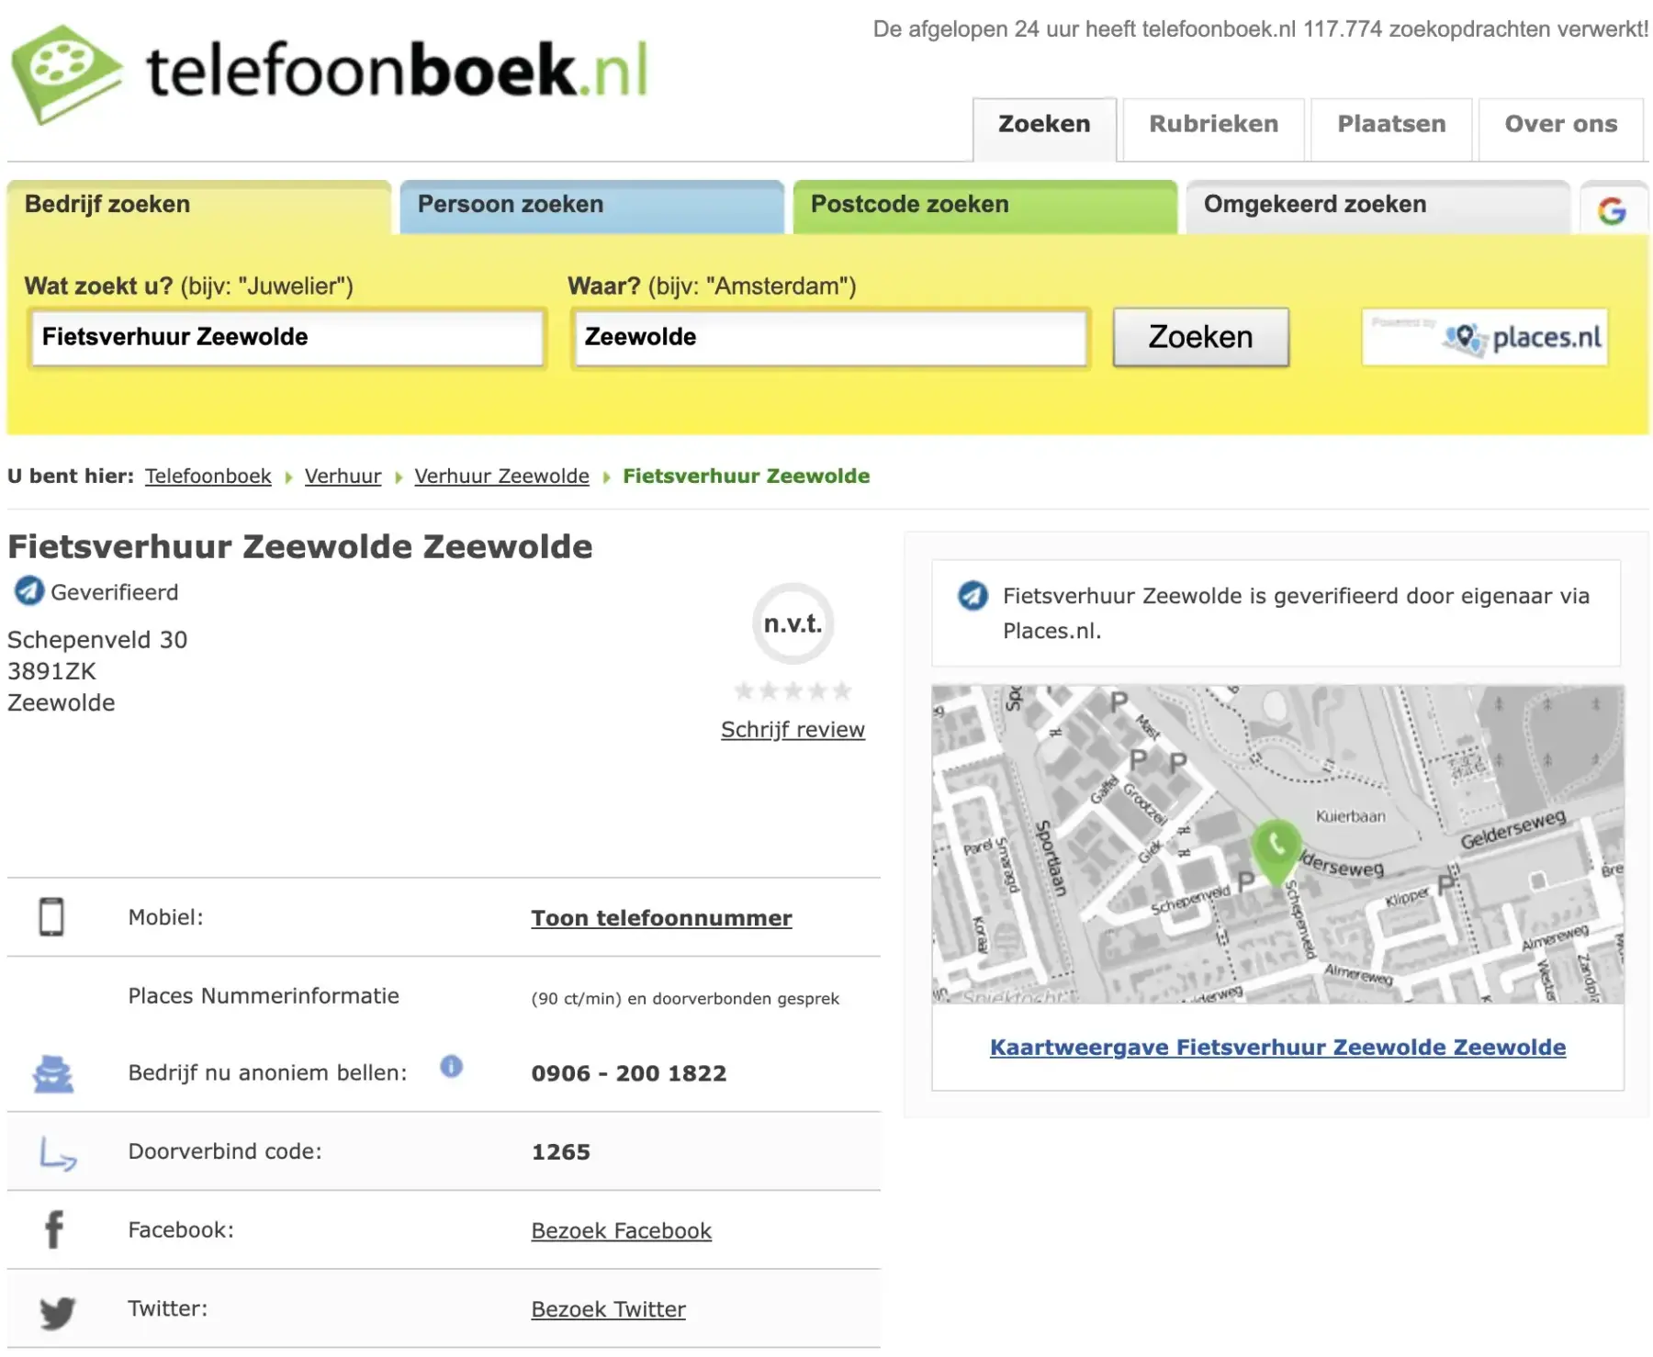Image resolution: width=1653 pixels, height=1357 pixels.
Task: Focus the 'Wat zoekt u?' input field
Action: [287, 338]
